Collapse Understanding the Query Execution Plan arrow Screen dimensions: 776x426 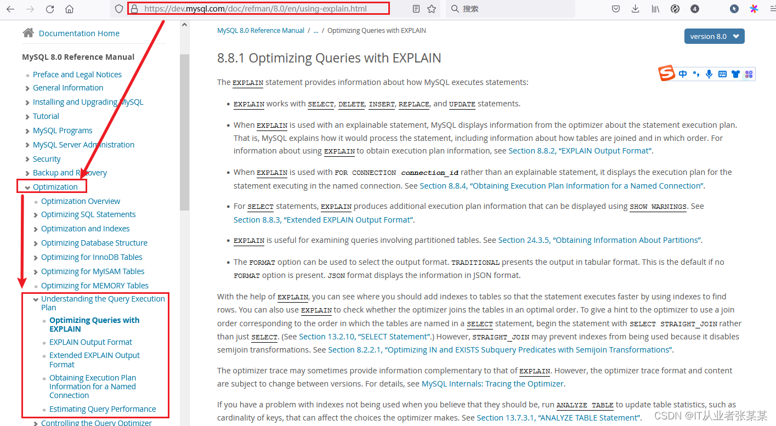[36, 299]
